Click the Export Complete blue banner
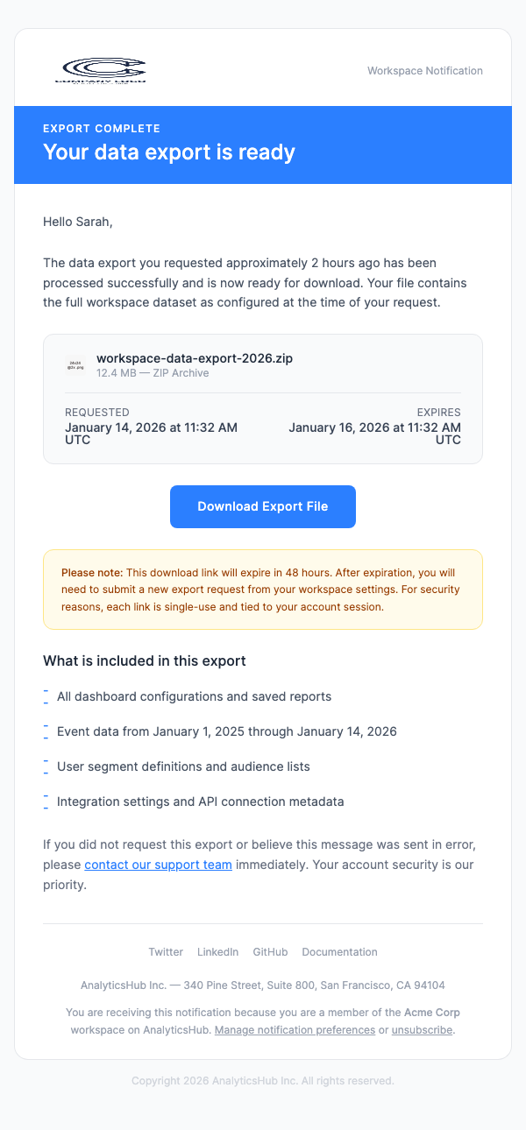This screenshot has width=526, height=1130. 262,145
